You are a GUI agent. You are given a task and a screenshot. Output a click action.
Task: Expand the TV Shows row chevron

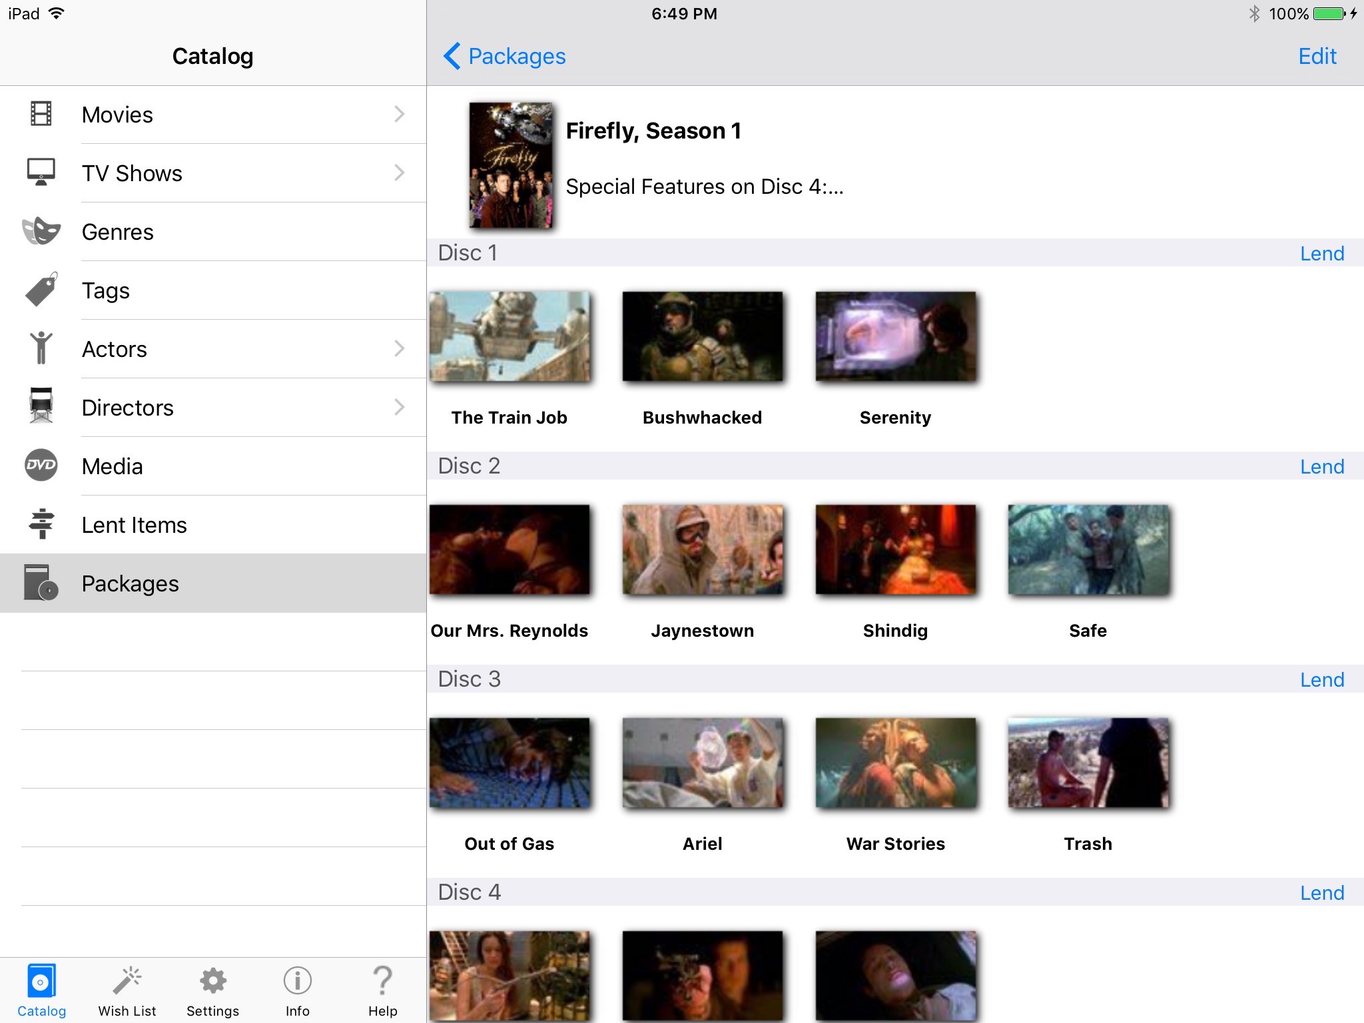400,172
